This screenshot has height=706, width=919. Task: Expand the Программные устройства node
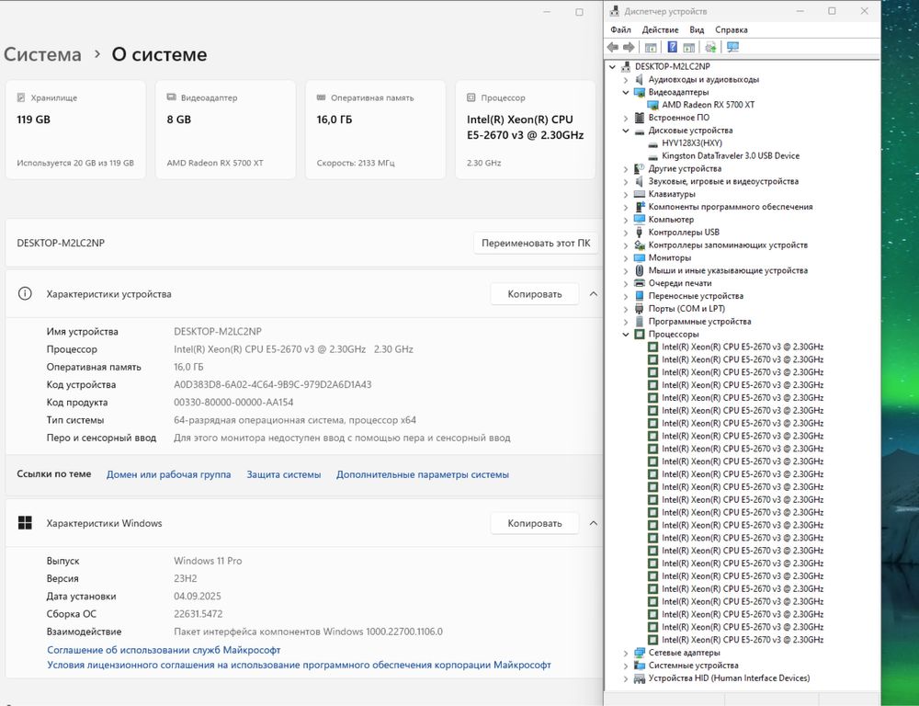point(626,322)
